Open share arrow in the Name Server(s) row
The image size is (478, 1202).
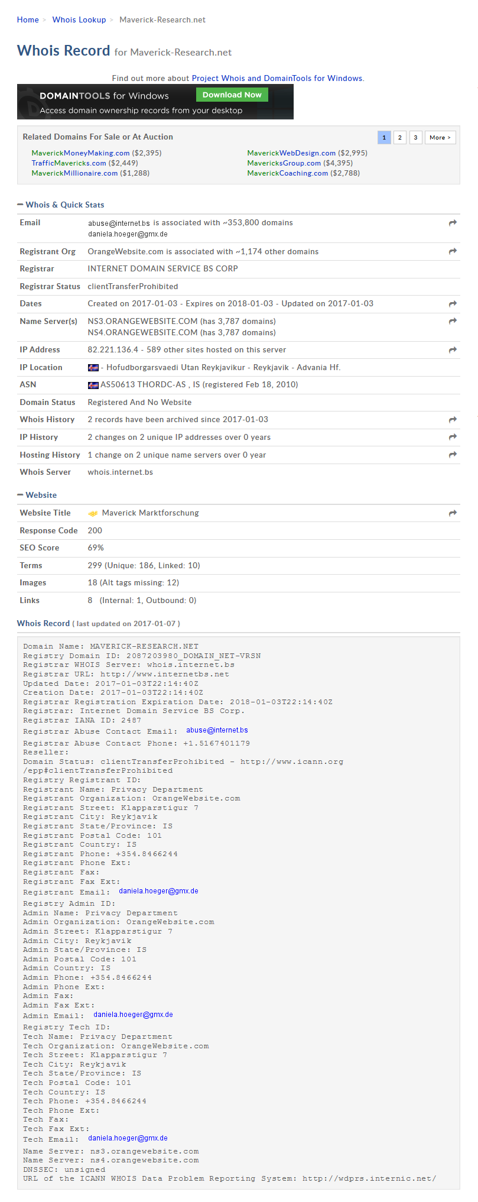point(453,321)
